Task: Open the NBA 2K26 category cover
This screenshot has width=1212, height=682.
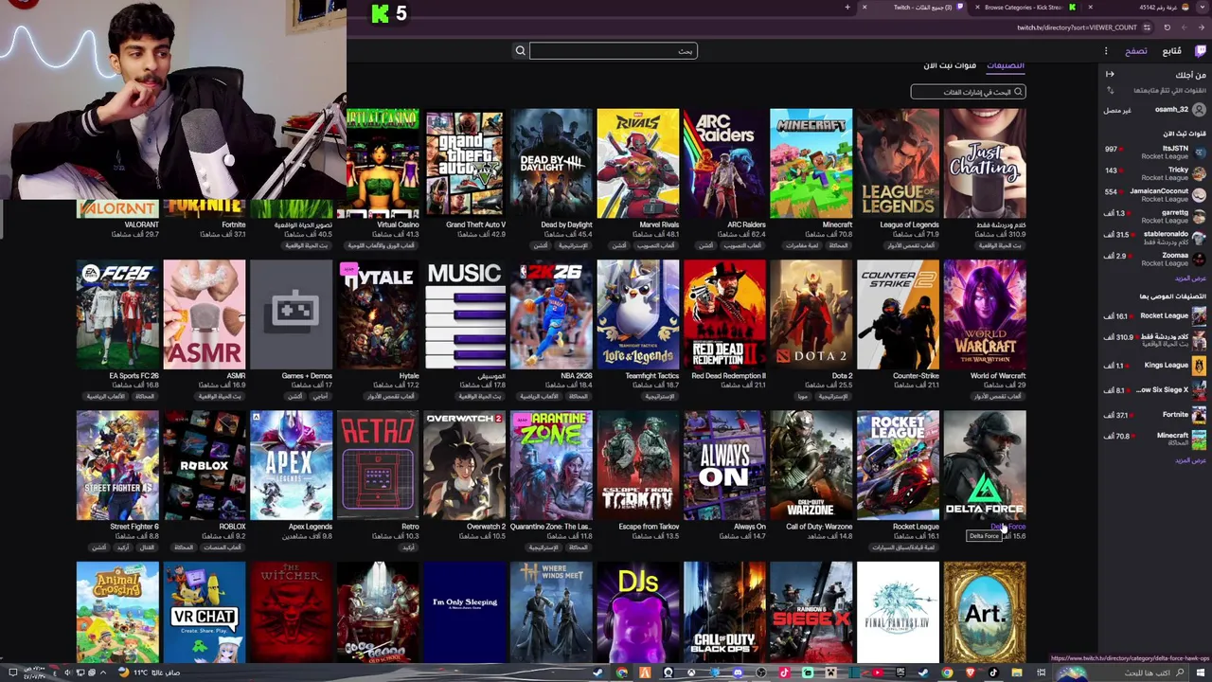Action: [x=551, y=314]
